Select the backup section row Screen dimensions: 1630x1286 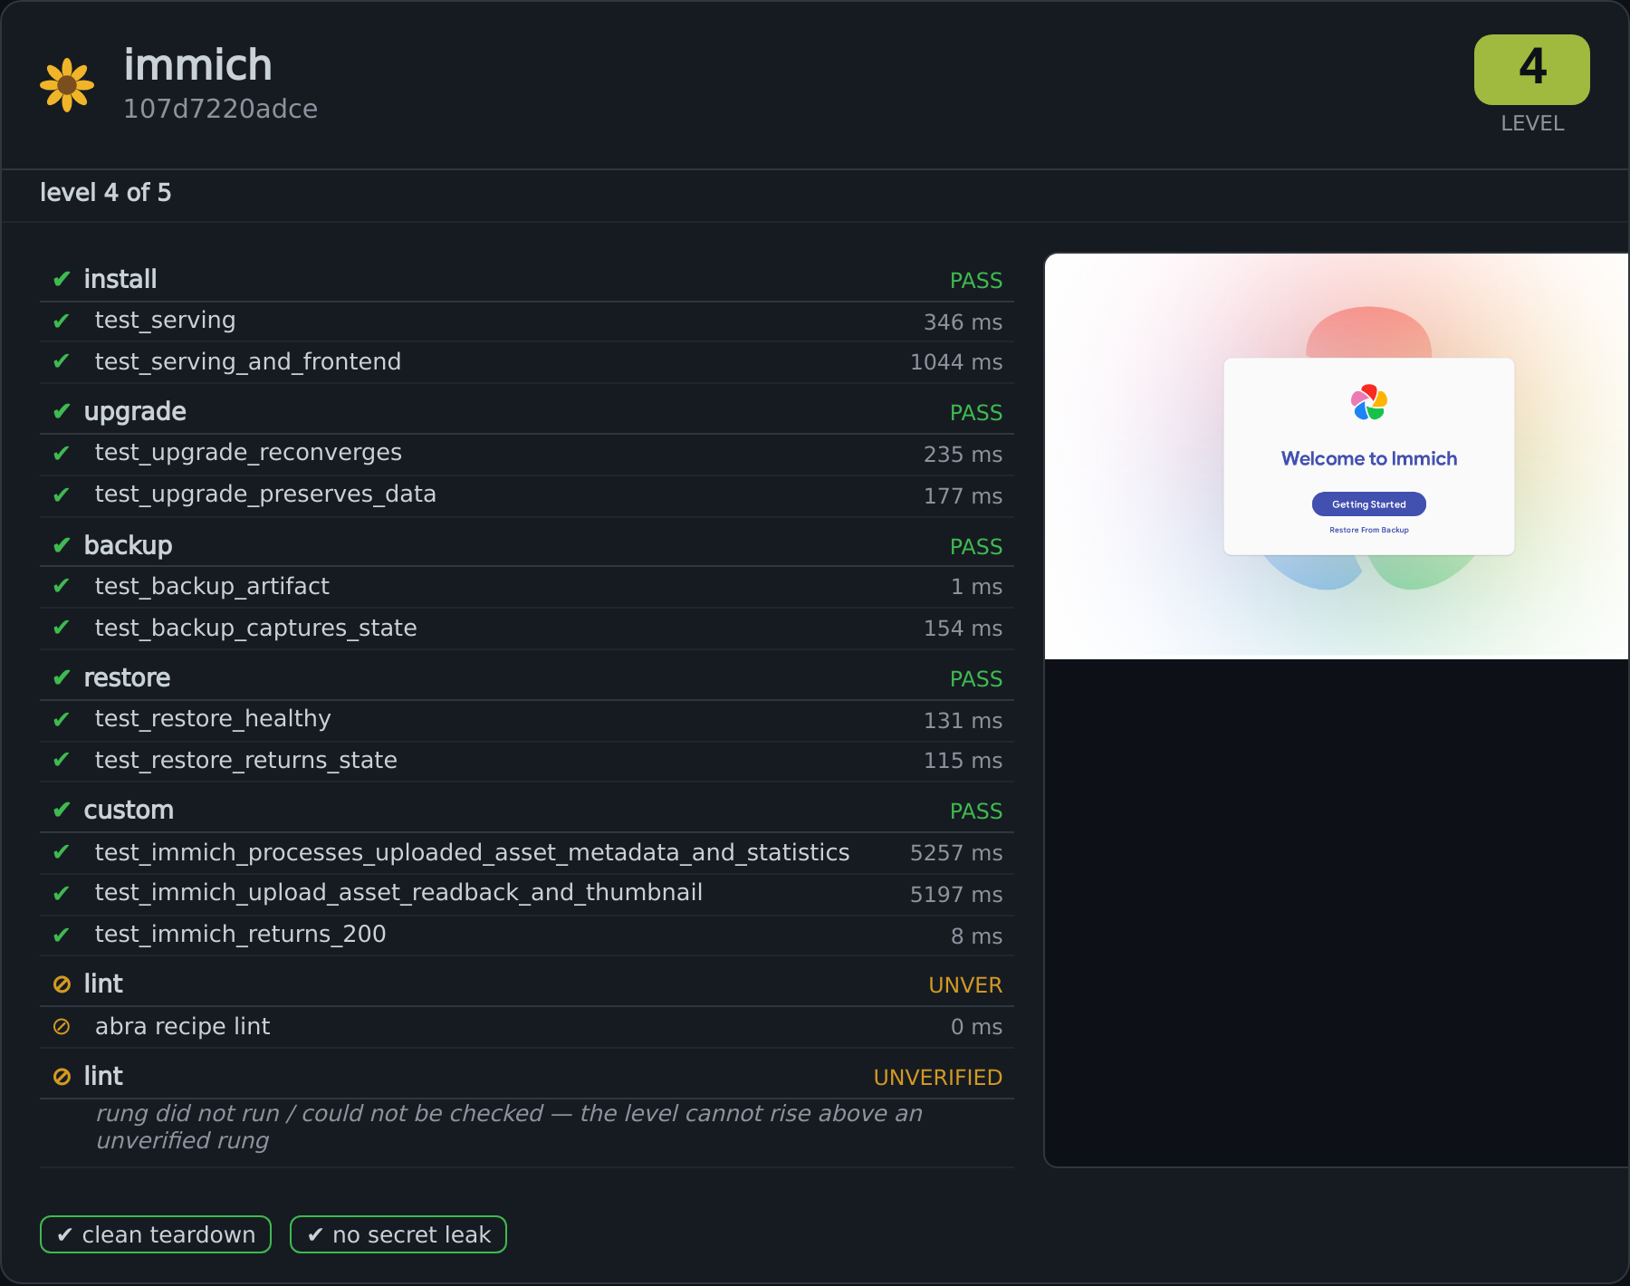pyautogui.click(x=527, y=545)
